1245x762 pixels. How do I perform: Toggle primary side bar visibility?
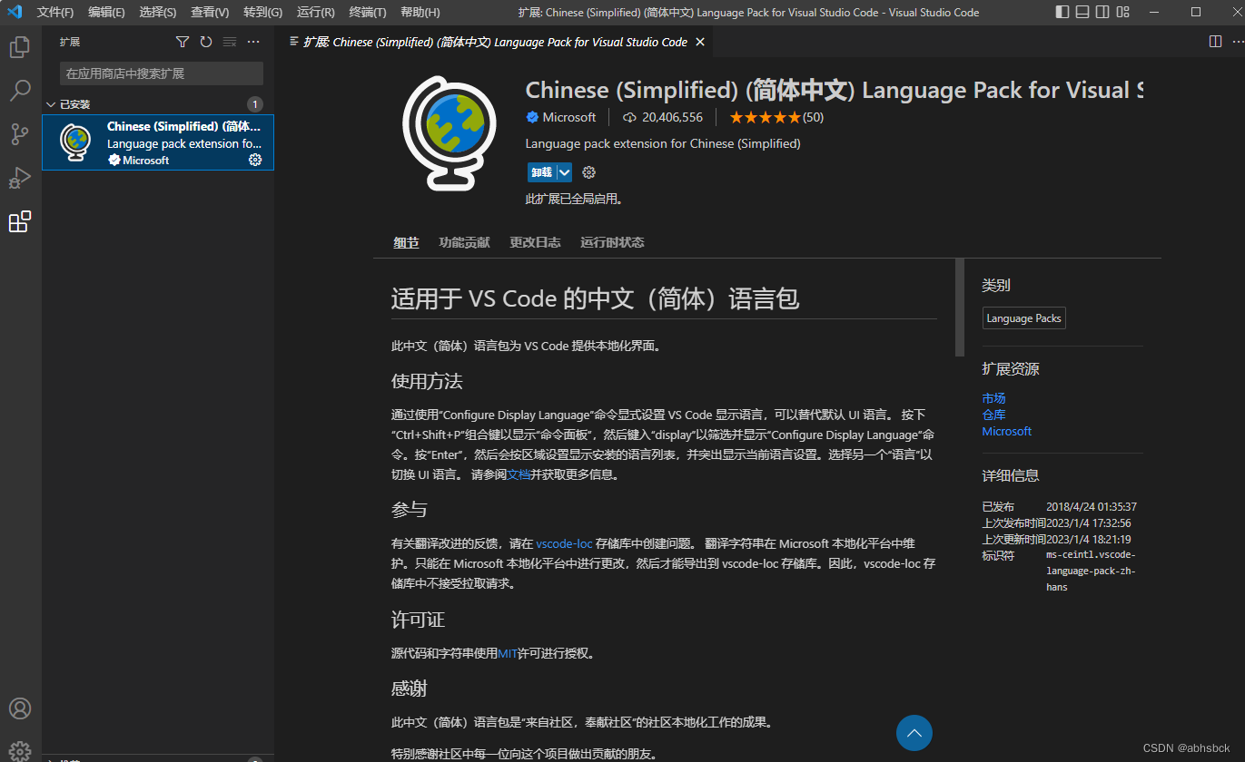(x=1062, y=12)
